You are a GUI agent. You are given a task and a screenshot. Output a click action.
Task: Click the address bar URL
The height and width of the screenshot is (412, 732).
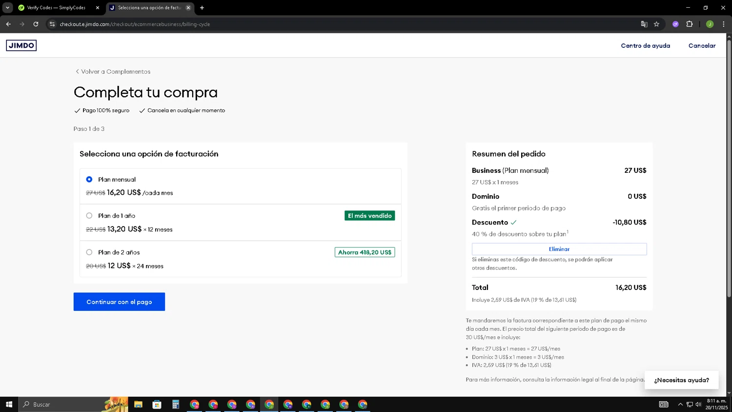point(135,24)
